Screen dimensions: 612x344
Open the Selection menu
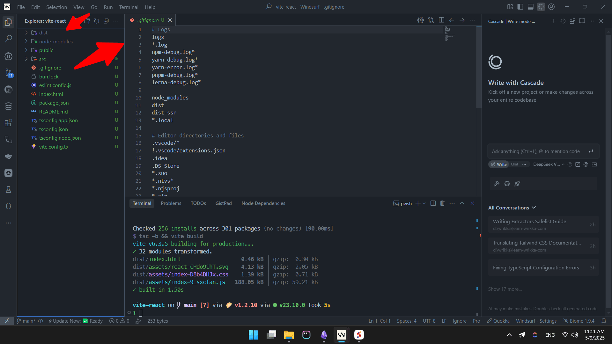[x=56, y=7]
